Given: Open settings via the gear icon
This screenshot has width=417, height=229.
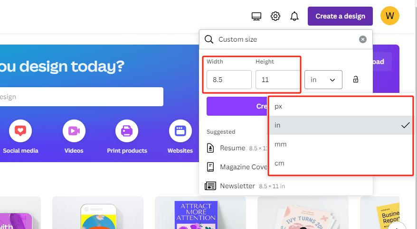Looking at the screenshot, I should [275, 16].
